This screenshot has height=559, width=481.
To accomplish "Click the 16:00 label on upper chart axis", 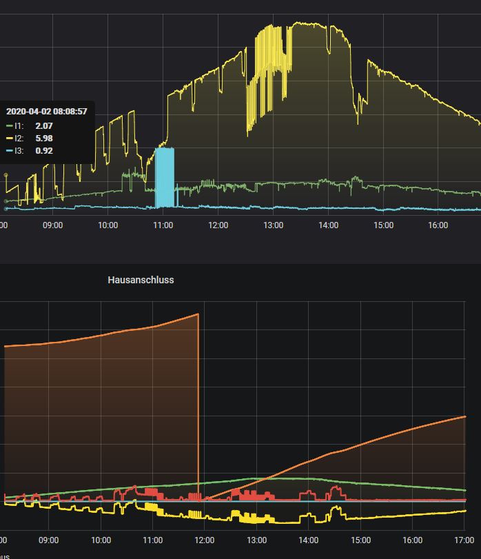I will pos(438,225).
